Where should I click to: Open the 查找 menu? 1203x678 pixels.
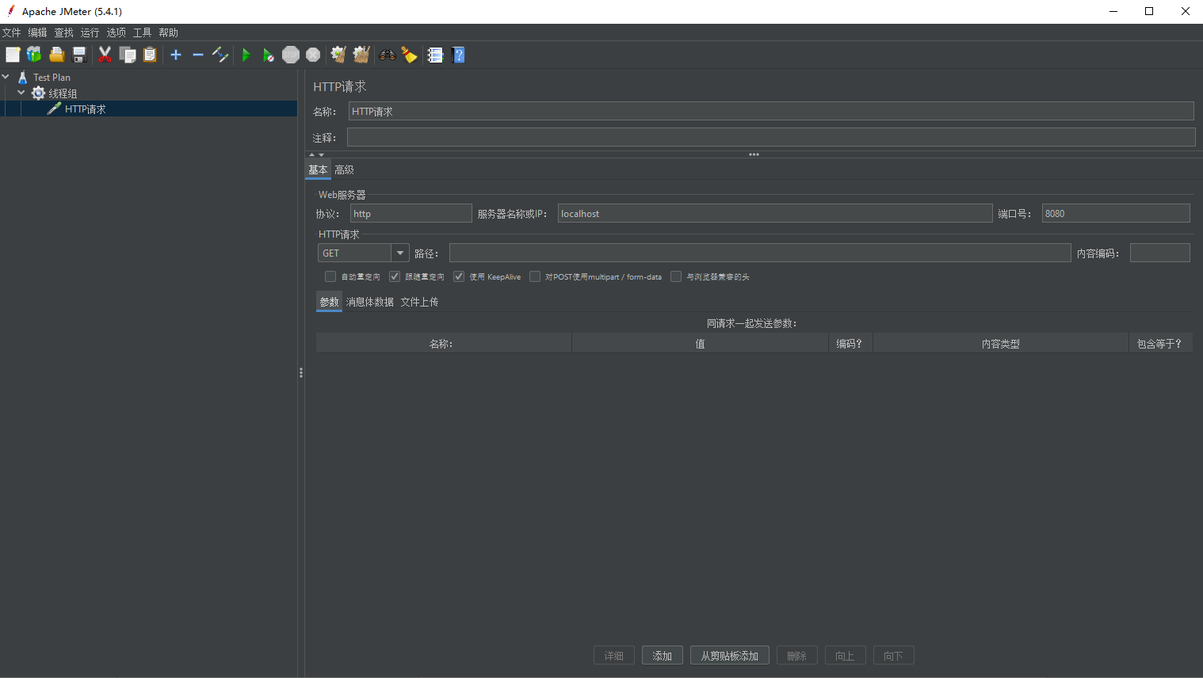(63, 32)
